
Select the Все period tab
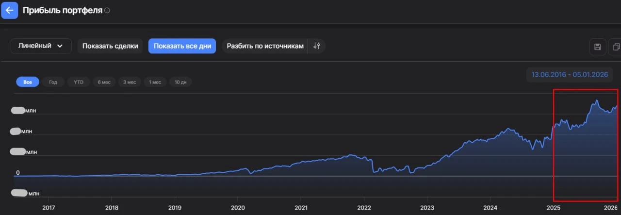click(28, 82)
